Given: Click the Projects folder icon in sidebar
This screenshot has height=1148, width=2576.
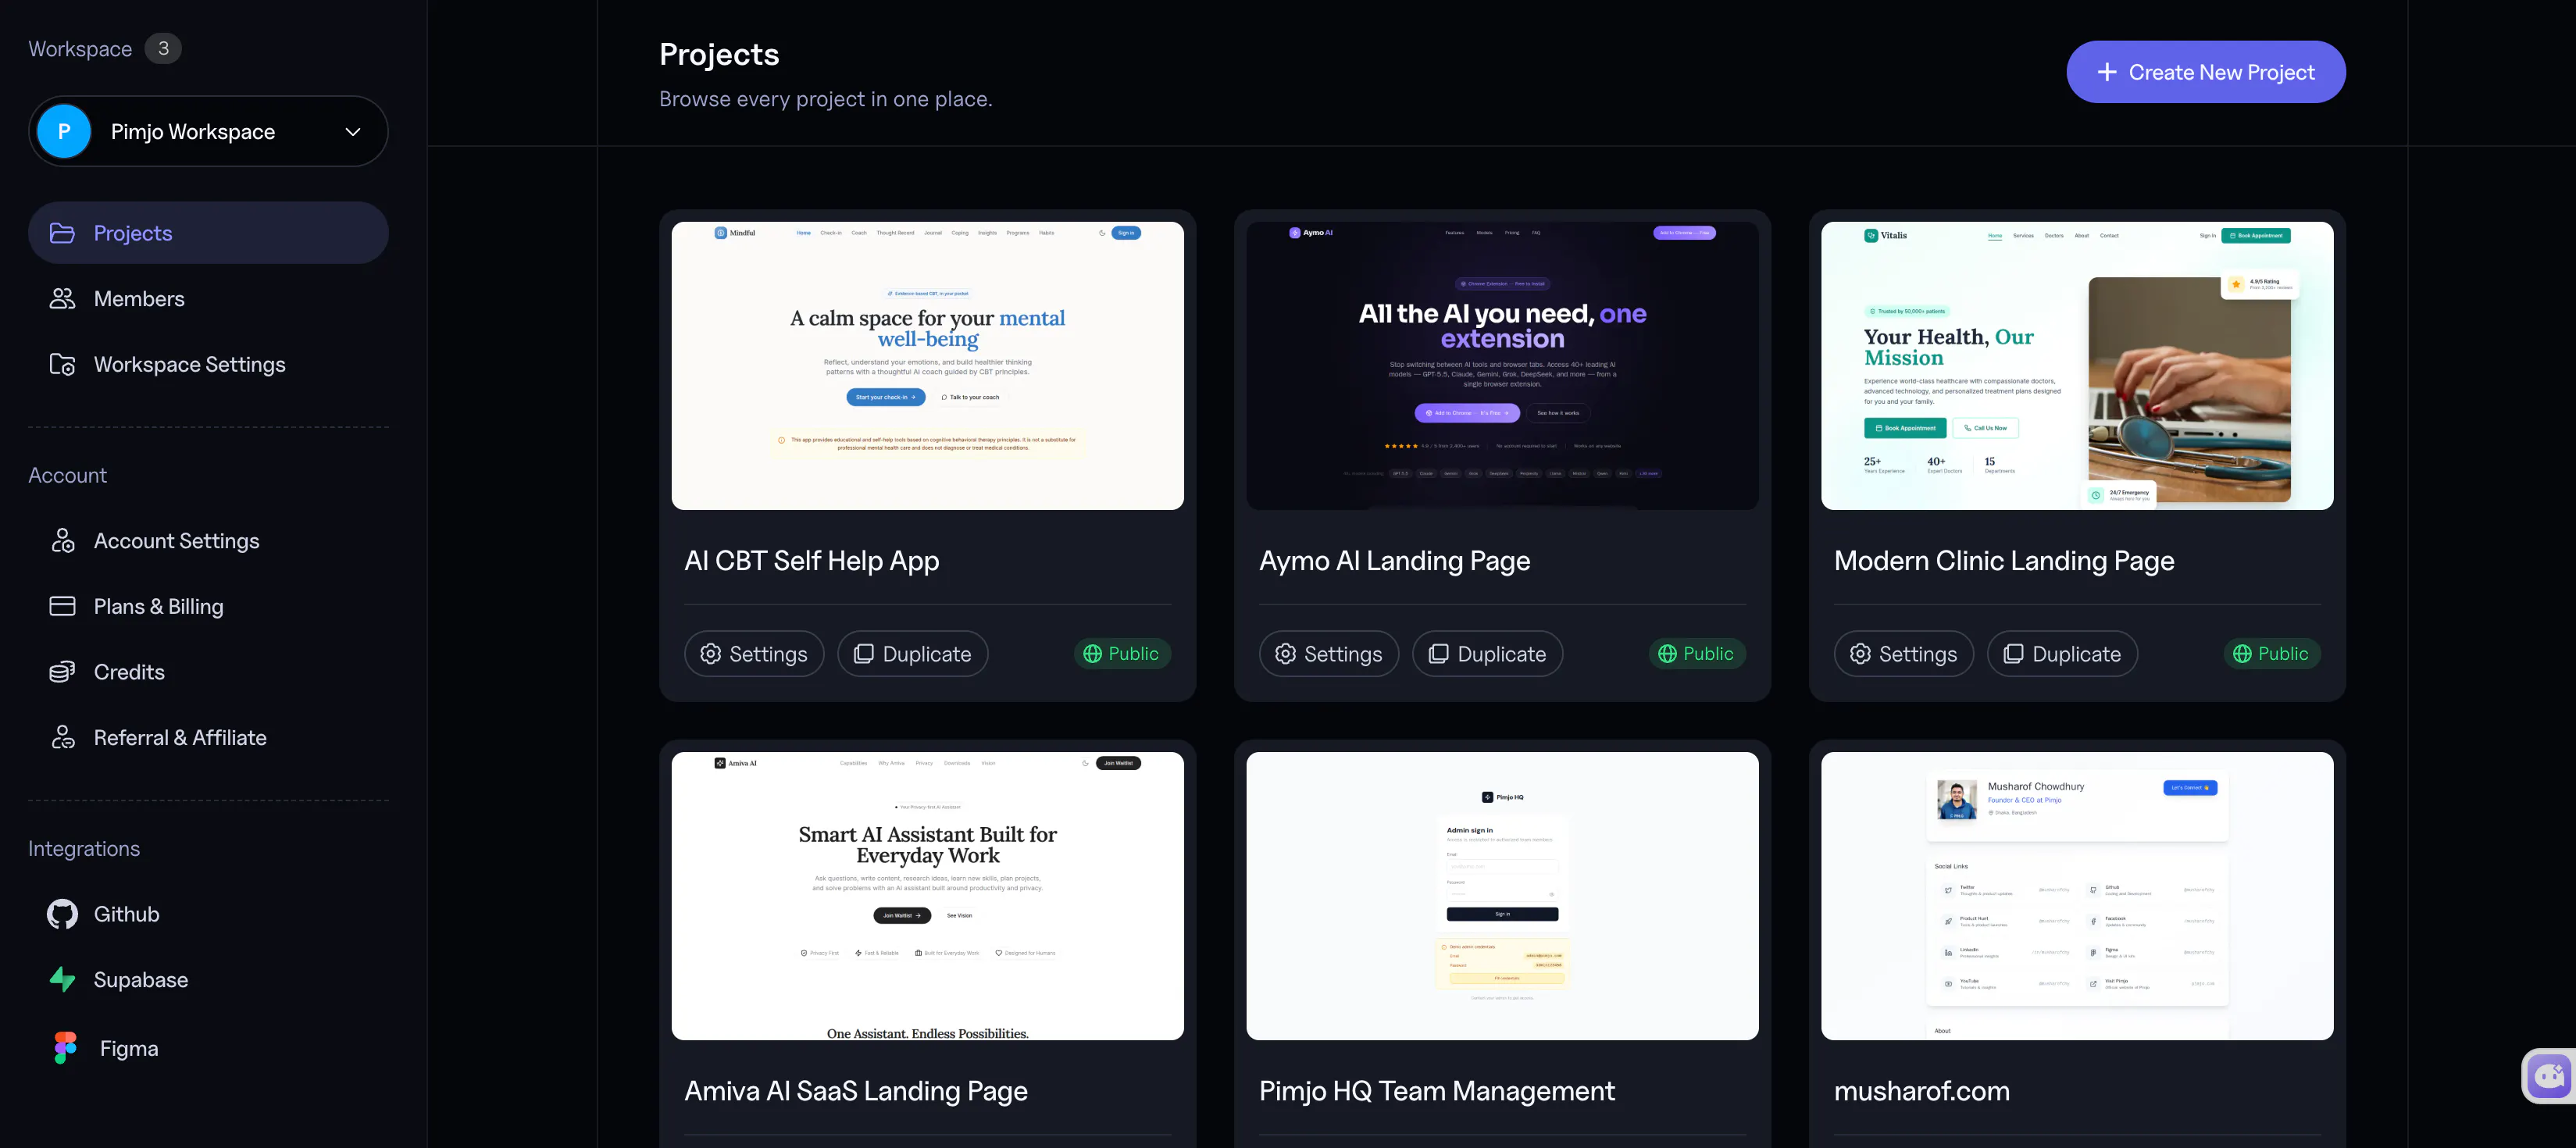Looking at the screenshot, I should (62, 233).
